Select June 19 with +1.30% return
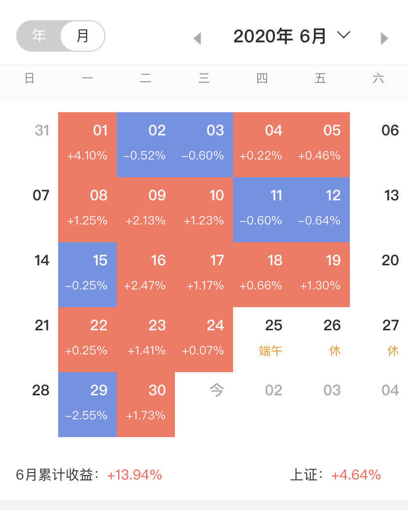The height and width of the screenshot is (510, 408). pos(321,274)
